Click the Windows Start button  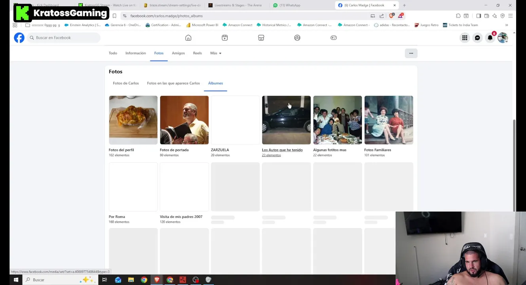click(16, 280)
